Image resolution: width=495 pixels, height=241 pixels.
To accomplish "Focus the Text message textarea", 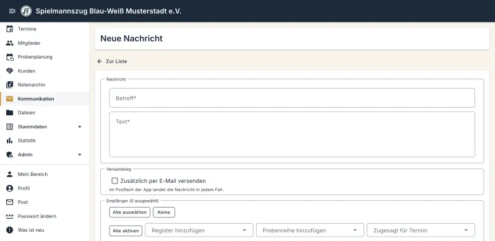I will [x=292, y=134].
